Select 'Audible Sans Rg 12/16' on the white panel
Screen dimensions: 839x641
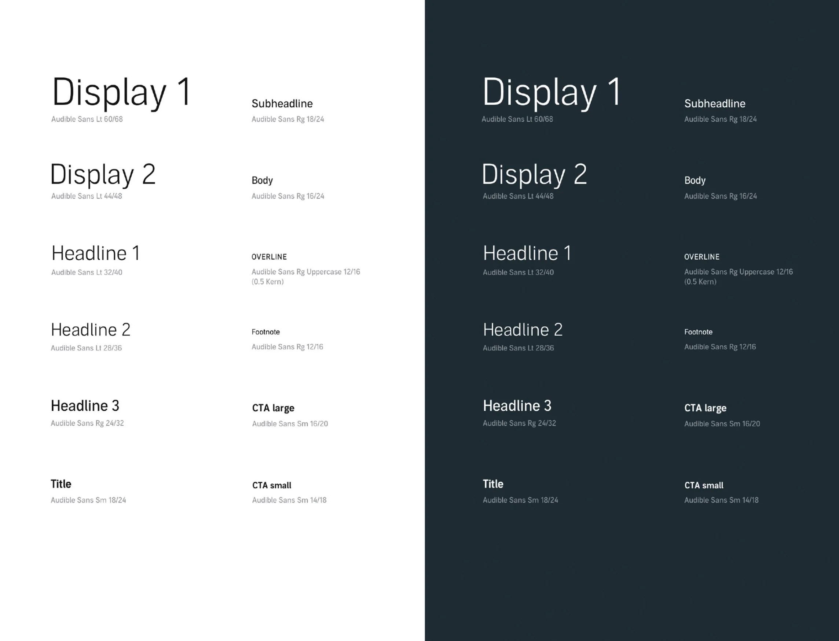287,347
